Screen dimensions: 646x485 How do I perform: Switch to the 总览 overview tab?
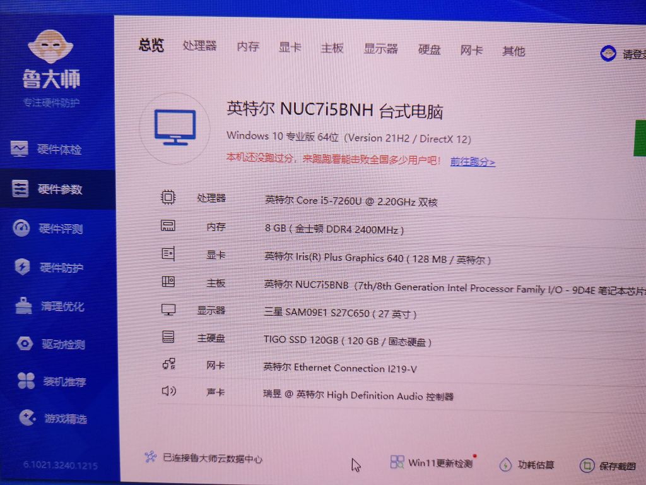click(x=151, y=45)
